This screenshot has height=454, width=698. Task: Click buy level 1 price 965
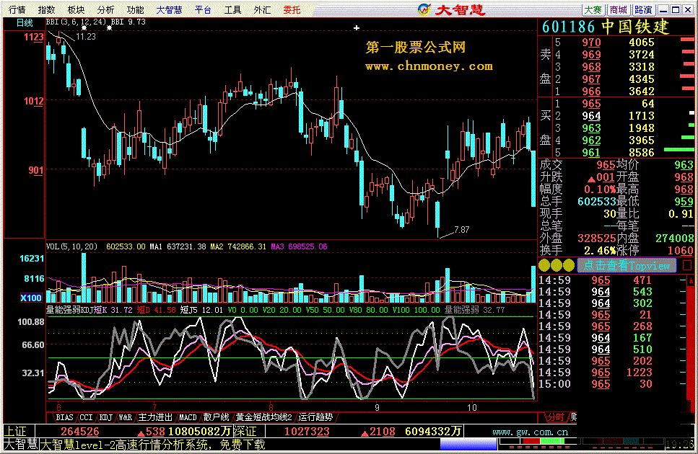[x=591, y=104]
